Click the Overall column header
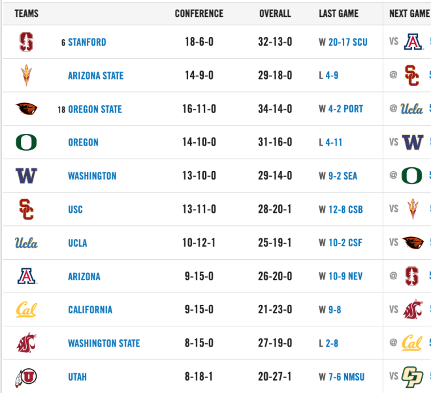This screenshot has width=431, height=393. pos(275,14)
